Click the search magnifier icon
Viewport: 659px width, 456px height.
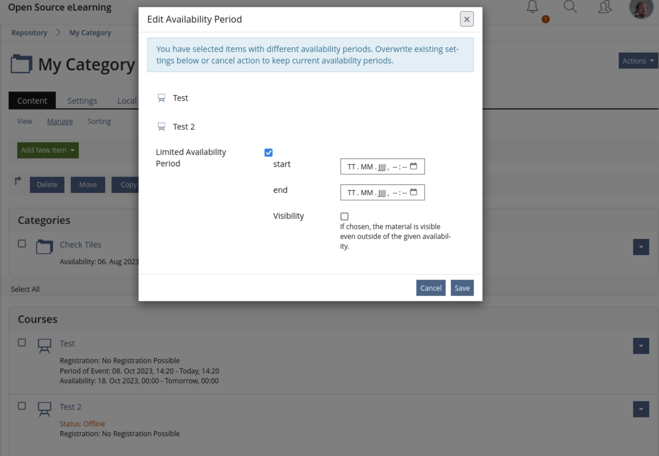click(570, 7)
